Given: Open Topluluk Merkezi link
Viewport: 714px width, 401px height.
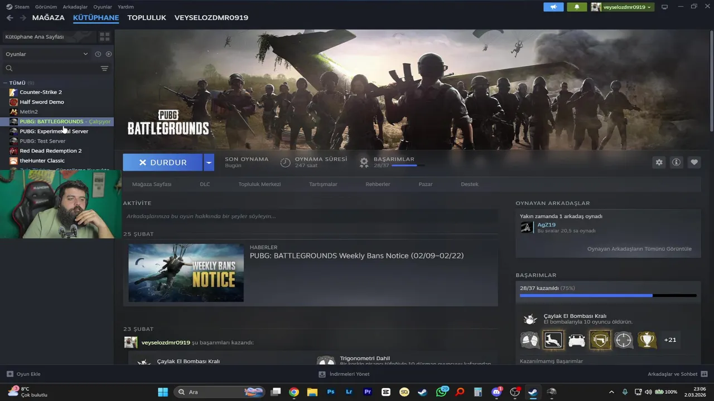Looking at the screenshot, I should tap(259, 184).
